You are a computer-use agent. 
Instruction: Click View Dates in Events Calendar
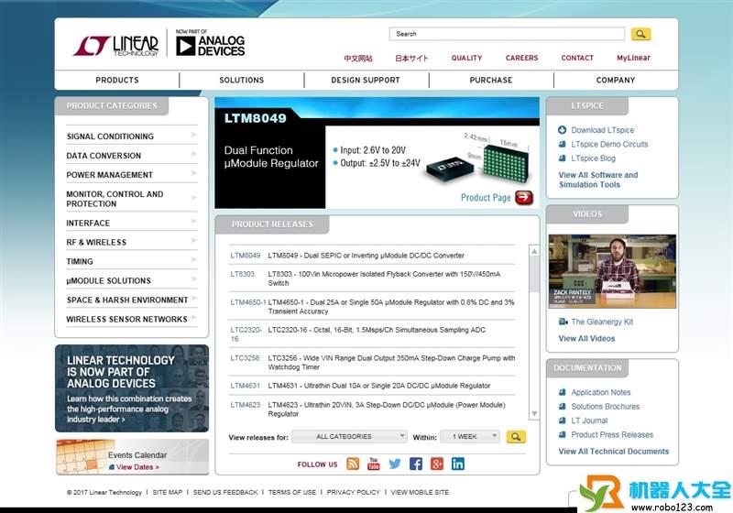tap(137, 467)
